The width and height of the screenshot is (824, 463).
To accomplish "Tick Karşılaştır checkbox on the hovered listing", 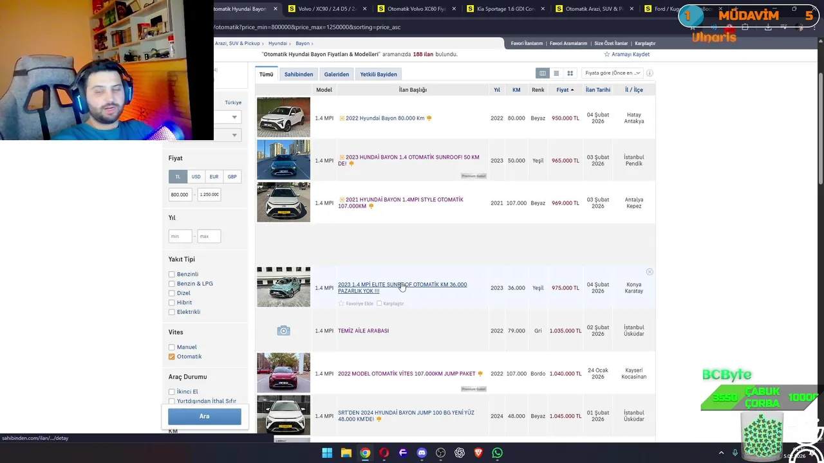I will pyautogui.click(x=379, y=304).
